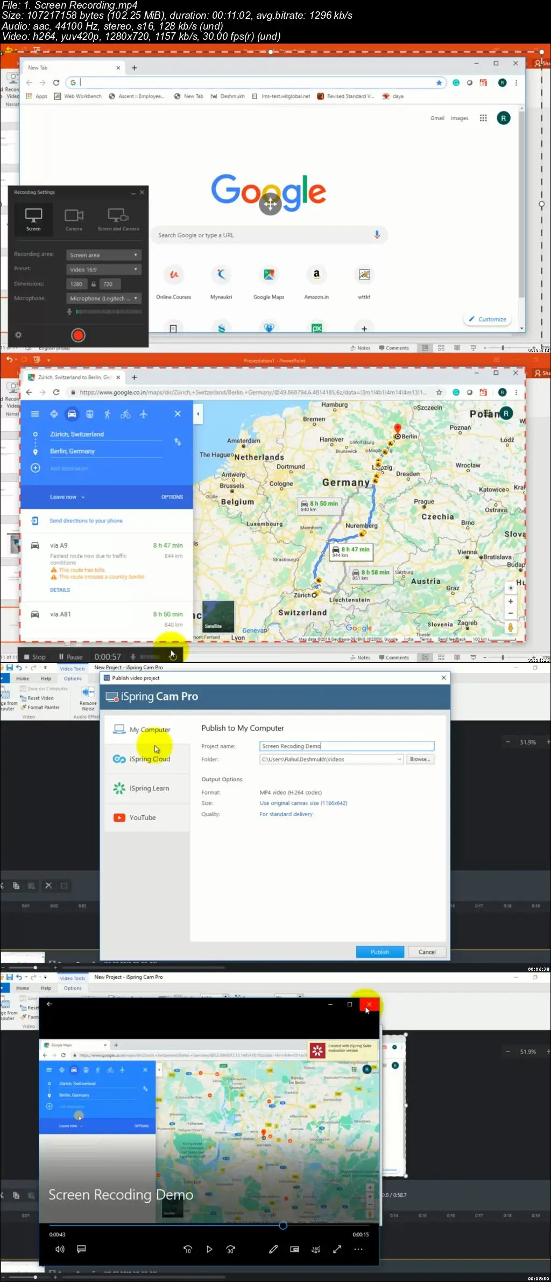Toggle Satellite view thumbnail on map
This screenshot has height=1282, width=551.
pos(218,616)
